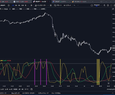Redo the chart action
Viewport: 115px width, 95px height.
78,5
